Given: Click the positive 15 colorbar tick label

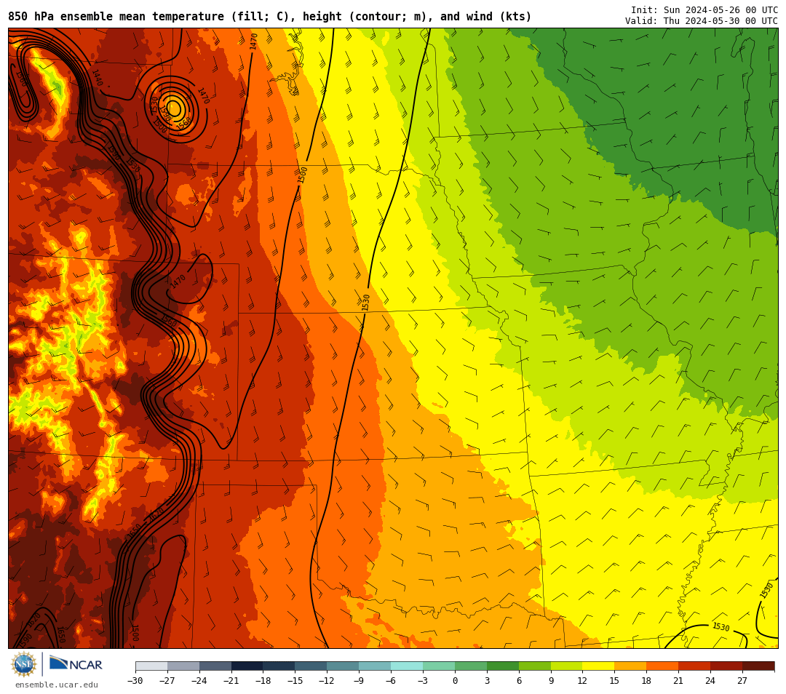Looking at the screenshot, I should click(614, 680).
